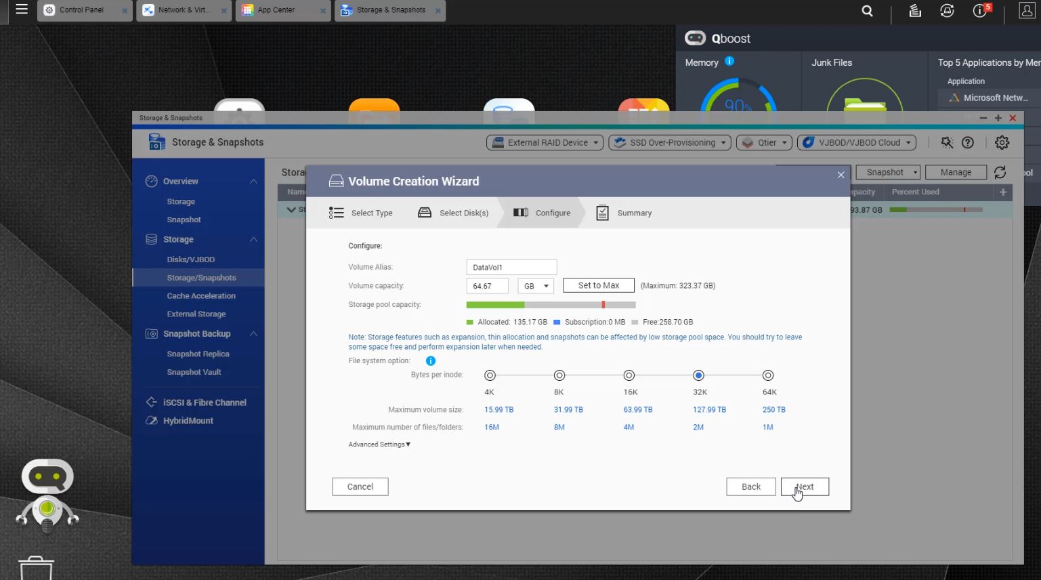The height and width of the screenshot is (580, 1041).
Task: Switch to the App Center tab
Action: click(x=276, y=10)
